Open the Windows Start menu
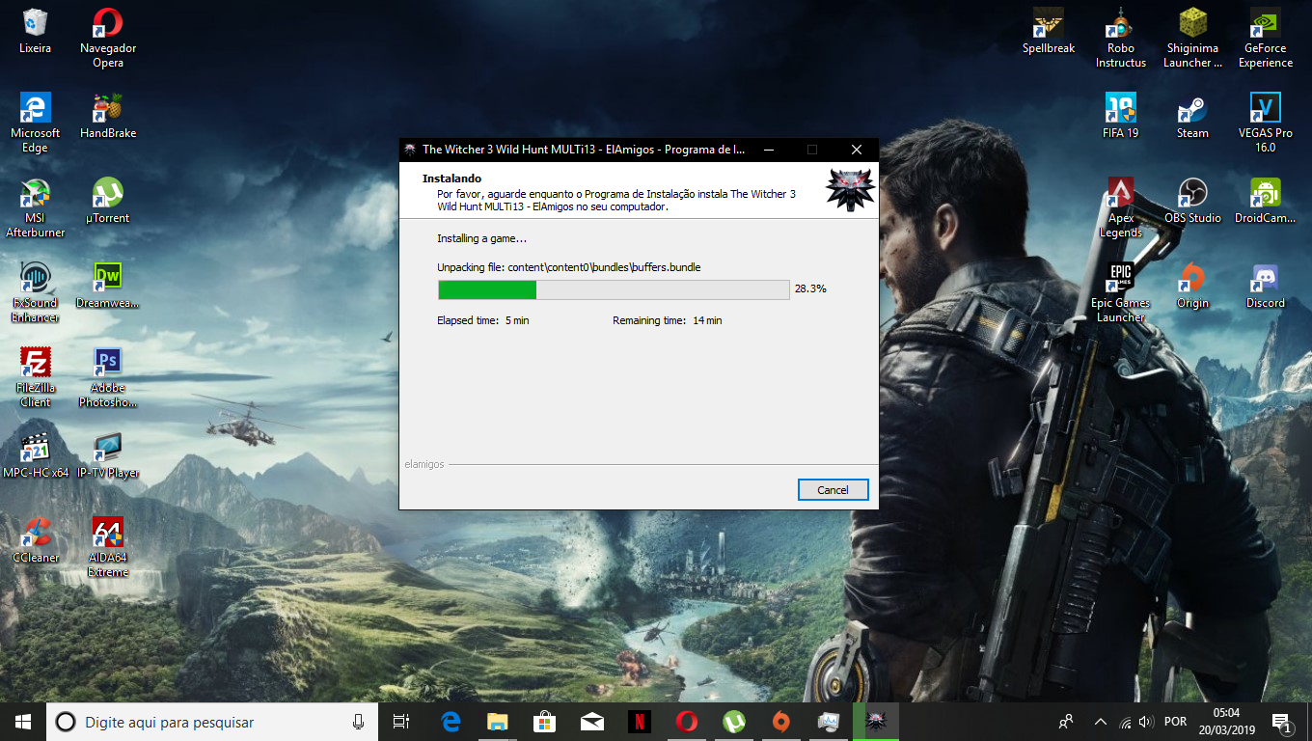The width and height of the screenshot is (1312, 741). coord(23,722)
